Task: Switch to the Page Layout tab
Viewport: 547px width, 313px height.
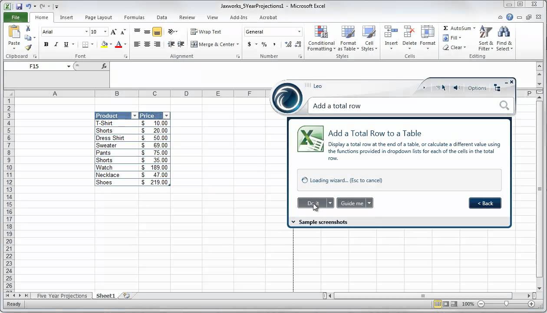Action: (x=99, y=17)
